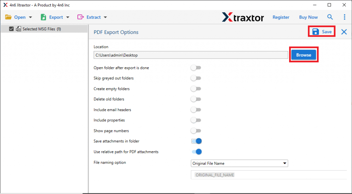Enable Skip greyed out folders
The width and height of the screenshot is (352, 194).
coord(196,78)
